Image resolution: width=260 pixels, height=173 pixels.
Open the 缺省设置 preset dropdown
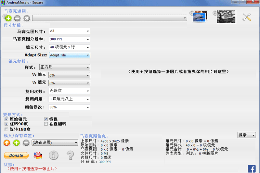click(x=55, y=142)
